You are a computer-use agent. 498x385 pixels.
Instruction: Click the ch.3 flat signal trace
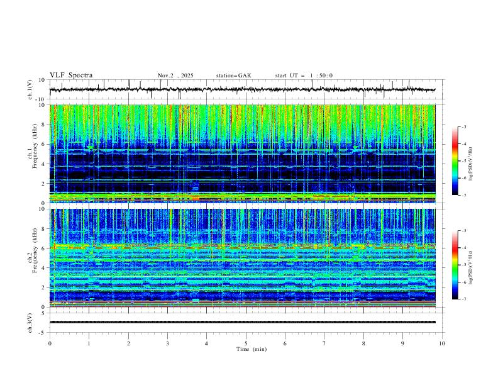pyautogui.click(x=242, y=322)
